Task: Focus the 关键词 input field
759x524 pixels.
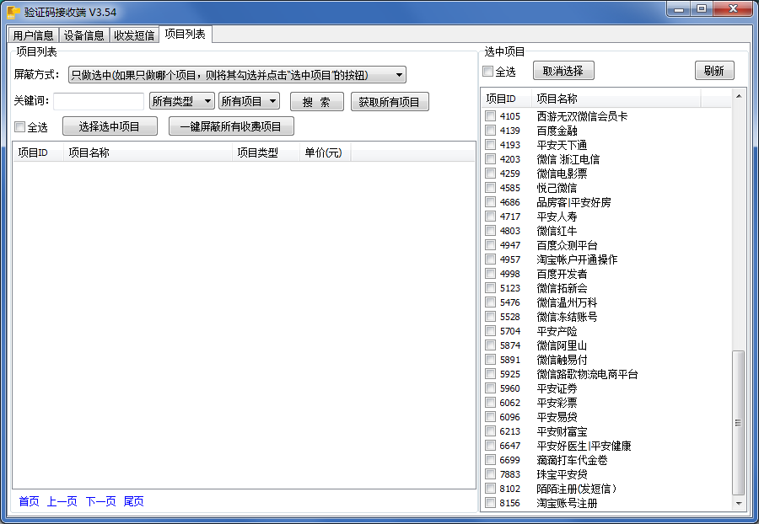Action: pos(99,101)
